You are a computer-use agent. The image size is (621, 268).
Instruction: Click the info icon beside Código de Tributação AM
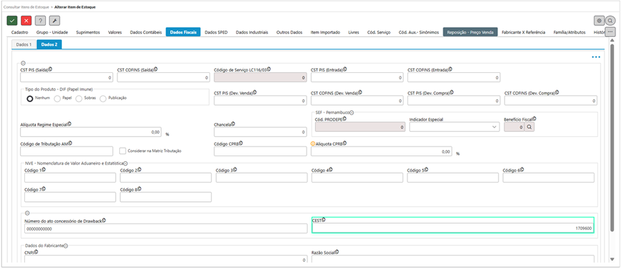click(x=70, y=143)
